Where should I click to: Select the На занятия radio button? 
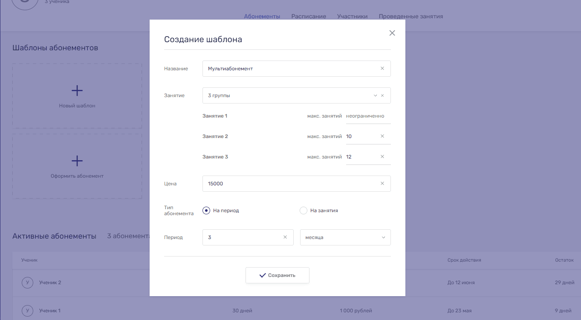tap(304, 210)
